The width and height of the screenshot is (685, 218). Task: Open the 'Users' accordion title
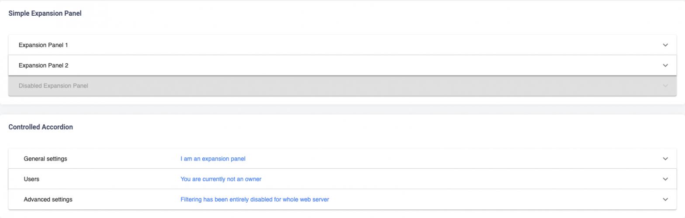tap(32, 179)
